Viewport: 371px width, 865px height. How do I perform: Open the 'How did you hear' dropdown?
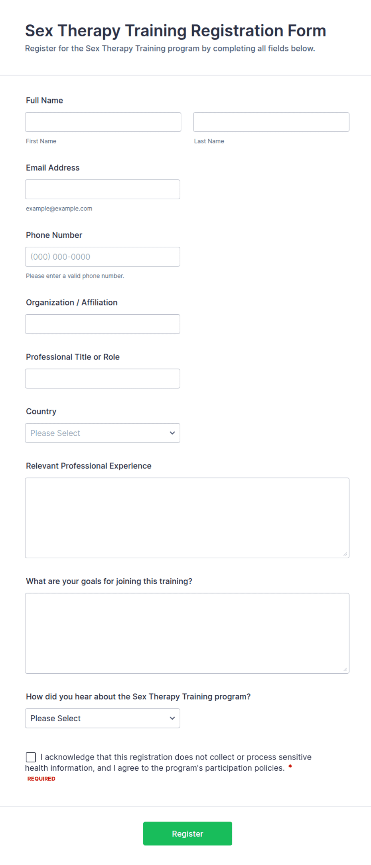(x=103, y=718)
